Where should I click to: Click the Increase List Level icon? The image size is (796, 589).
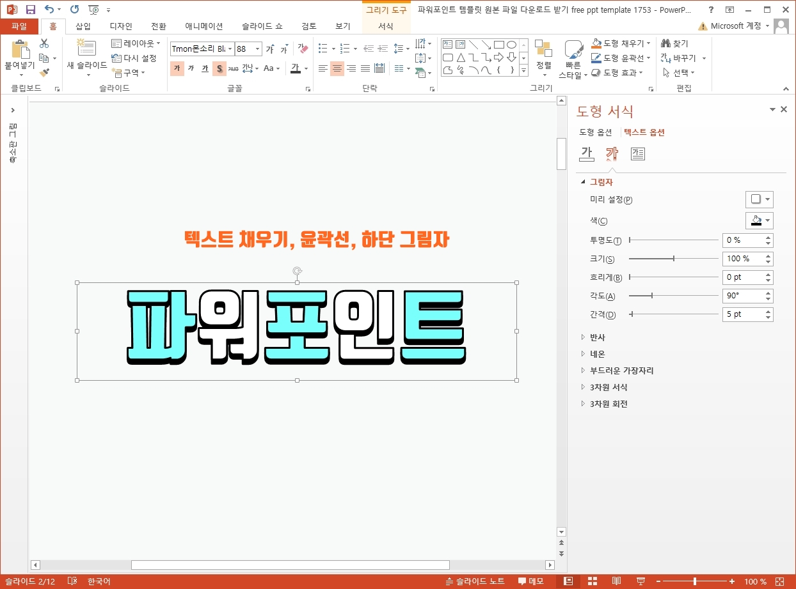click(x=383, y=49)
